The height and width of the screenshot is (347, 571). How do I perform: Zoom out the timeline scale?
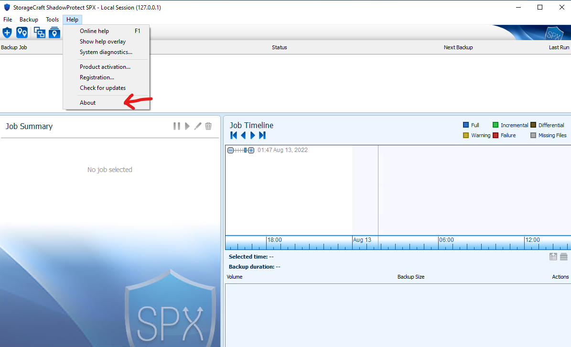(x=231, y=150)
